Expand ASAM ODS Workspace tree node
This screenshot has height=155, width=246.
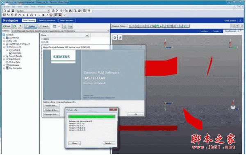4,44
